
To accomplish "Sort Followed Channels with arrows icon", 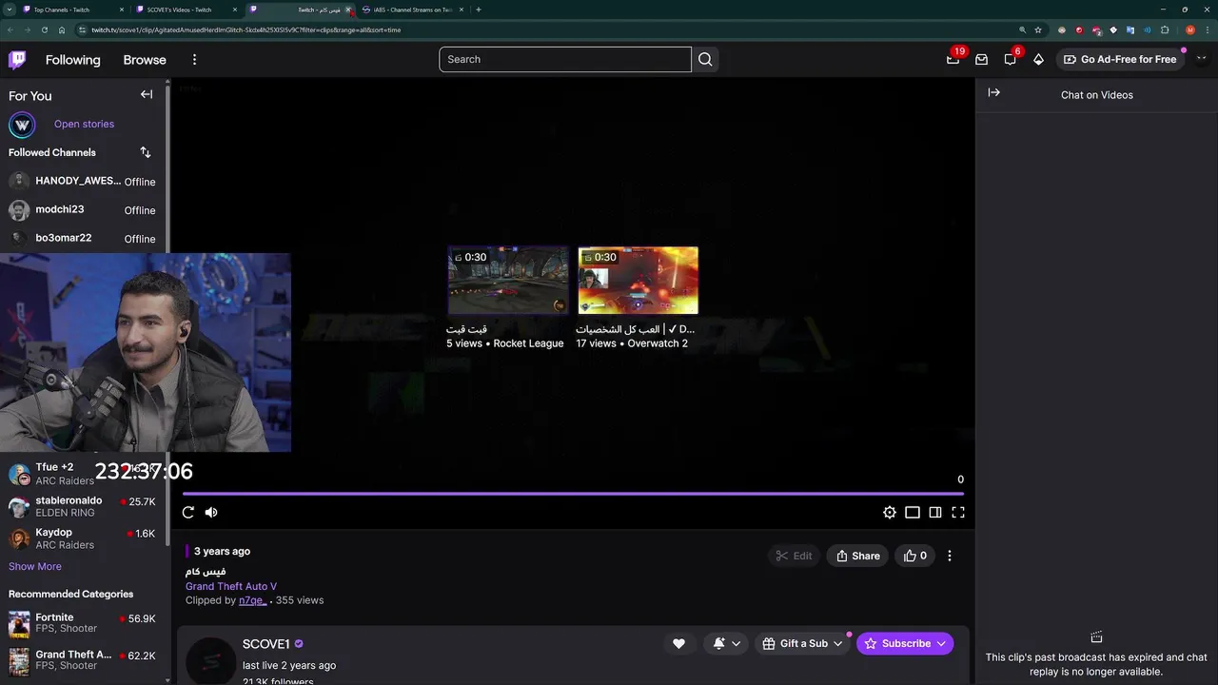I will [146, 152].
